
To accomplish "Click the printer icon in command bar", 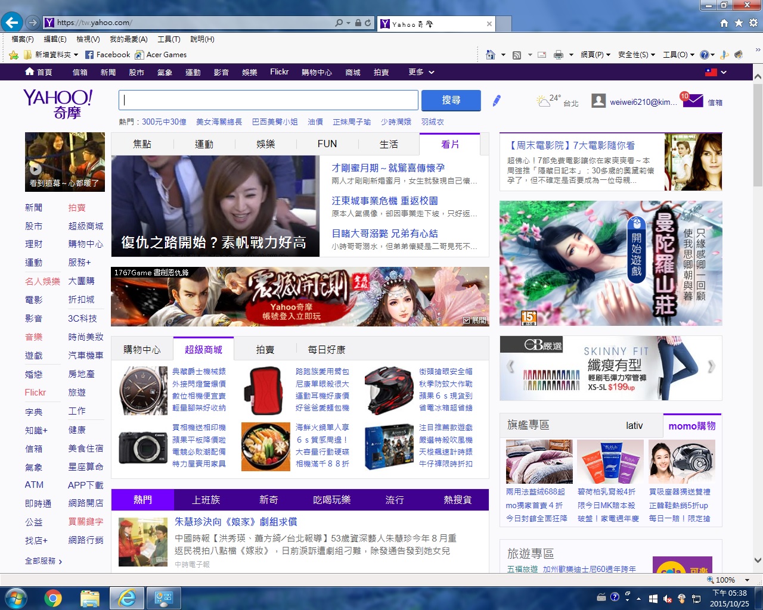I will (x=559, y=55).
